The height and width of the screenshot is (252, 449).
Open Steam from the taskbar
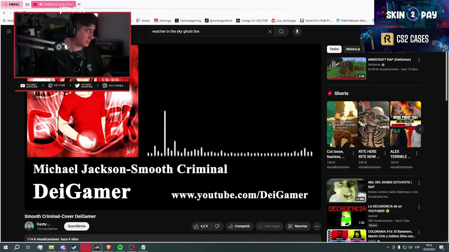(74, 247)
